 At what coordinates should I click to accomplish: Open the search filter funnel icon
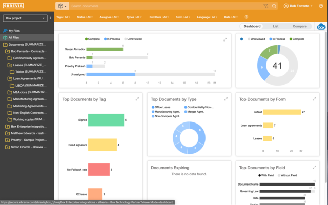(x=265, y=6)
